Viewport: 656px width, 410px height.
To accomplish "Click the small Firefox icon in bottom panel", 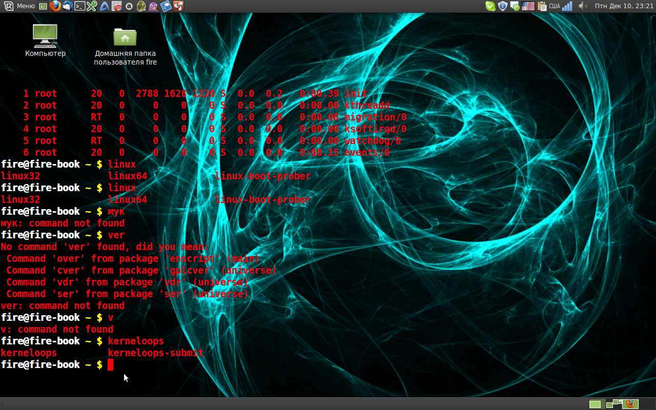I will click(630, 403).
